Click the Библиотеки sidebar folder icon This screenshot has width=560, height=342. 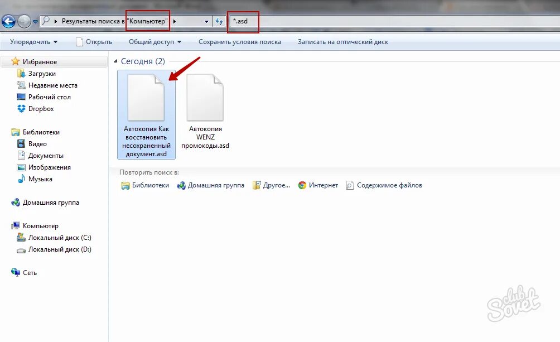coord(16,132)
